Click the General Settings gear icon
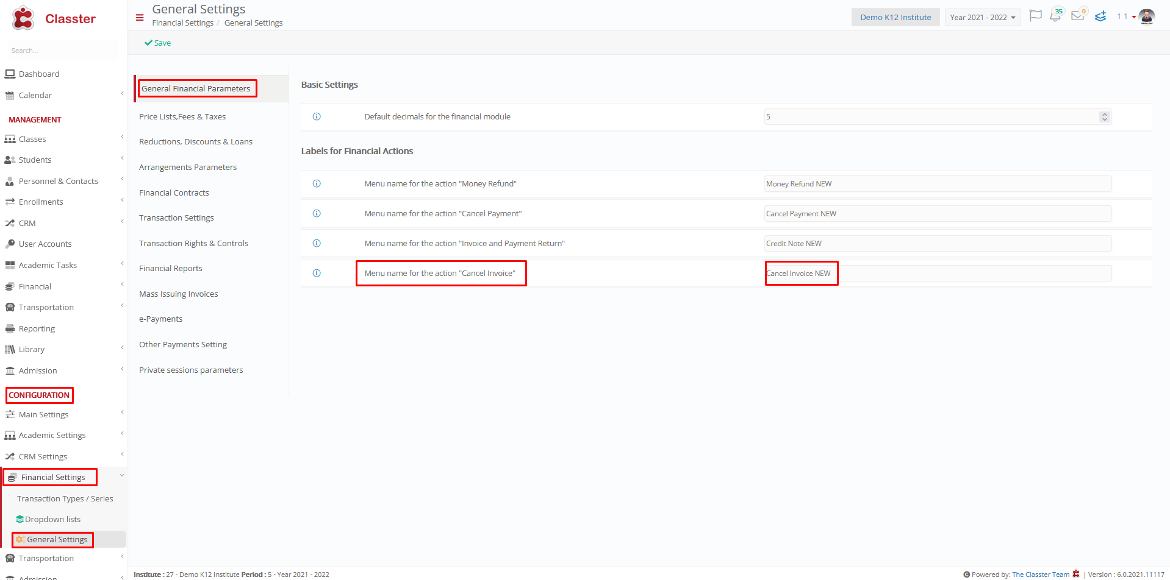 click(x=20, y=539)
